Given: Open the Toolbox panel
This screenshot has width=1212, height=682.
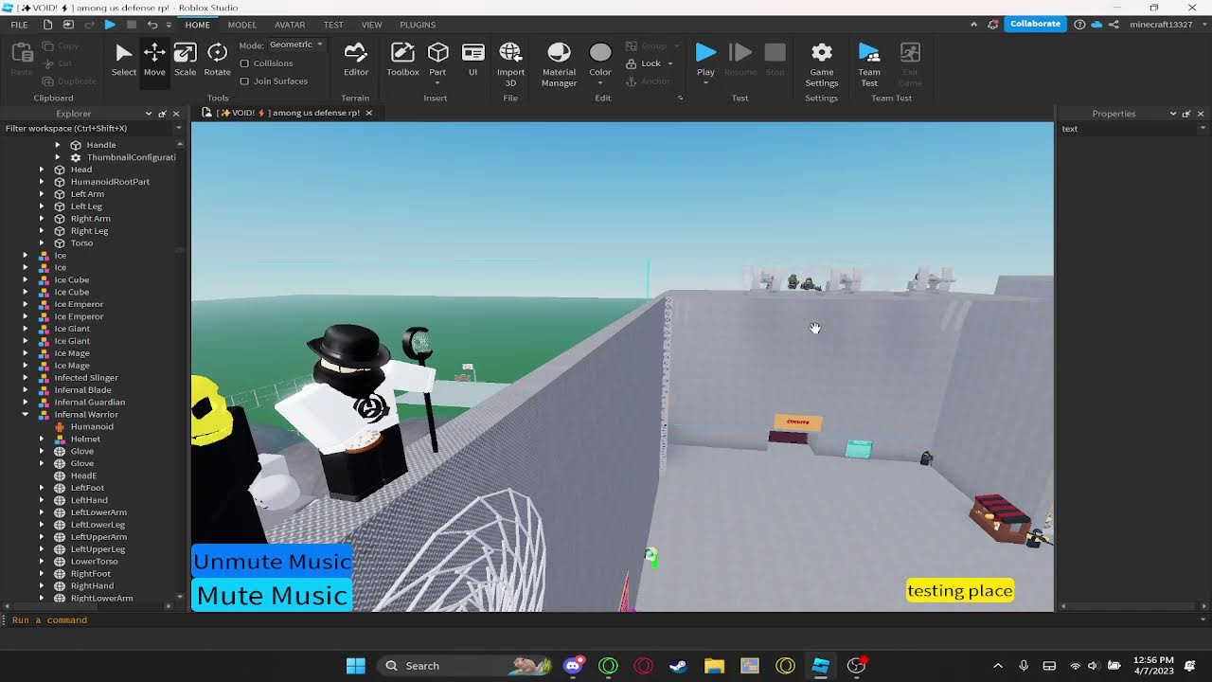Looking at the screenshot, I should [402, 59].
